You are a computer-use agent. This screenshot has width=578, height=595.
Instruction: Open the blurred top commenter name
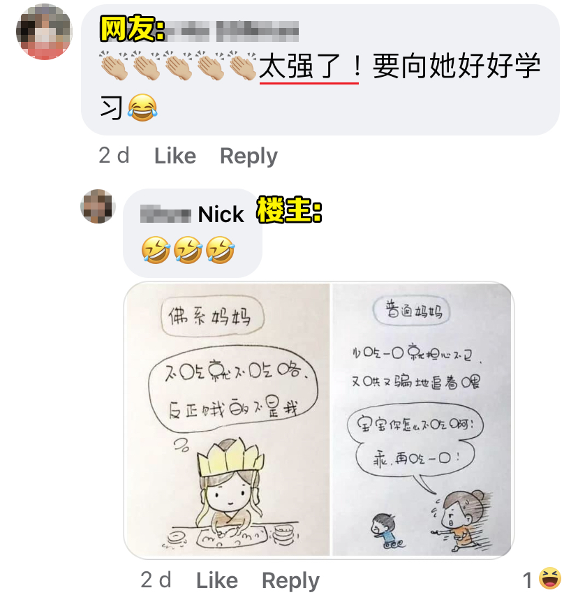232,31
